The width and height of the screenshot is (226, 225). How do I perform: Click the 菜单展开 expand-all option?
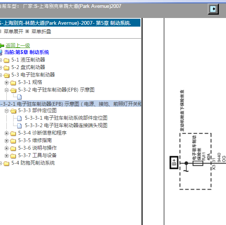coord(14,31)
